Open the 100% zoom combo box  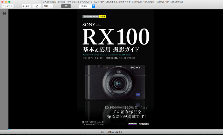click(x=87, y=6)
